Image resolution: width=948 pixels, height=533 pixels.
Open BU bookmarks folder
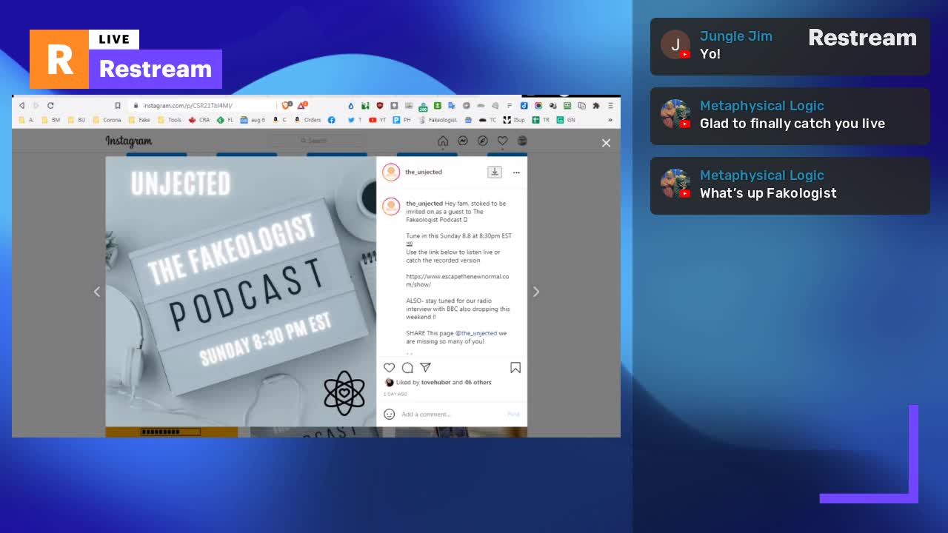(x=76, y=120)
